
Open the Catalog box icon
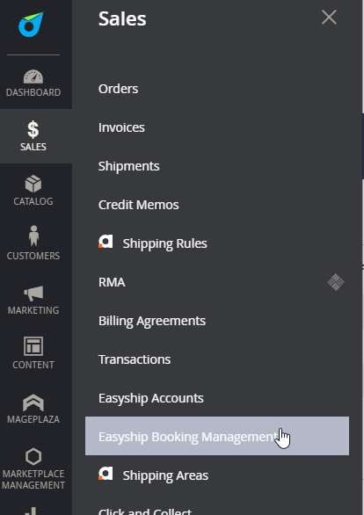pyautogui.click(x=33, y=184)
